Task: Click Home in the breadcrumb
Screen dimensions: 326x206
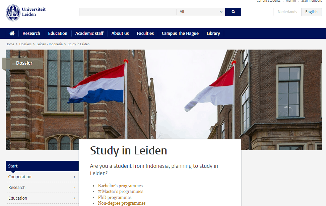Action: click(10, 44)
